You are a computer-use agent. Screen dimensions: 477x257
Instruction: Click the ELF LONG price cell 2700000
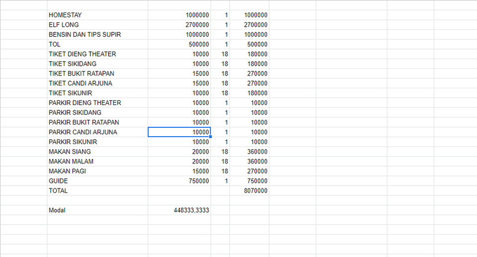179,25
